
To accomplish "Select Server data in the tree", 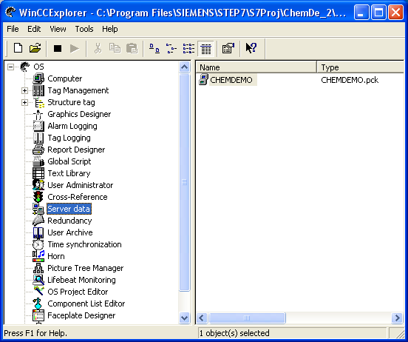I will (69, 209).
